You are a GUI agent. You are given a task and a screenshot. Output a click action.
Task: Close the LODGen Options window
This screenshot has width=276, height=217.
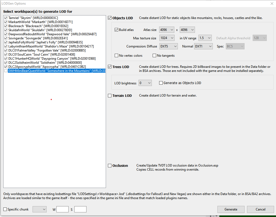pos(272,4)
